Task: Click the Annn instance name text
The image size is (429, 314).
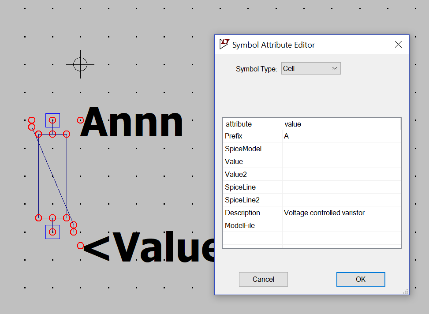Action: pos(131,121)
